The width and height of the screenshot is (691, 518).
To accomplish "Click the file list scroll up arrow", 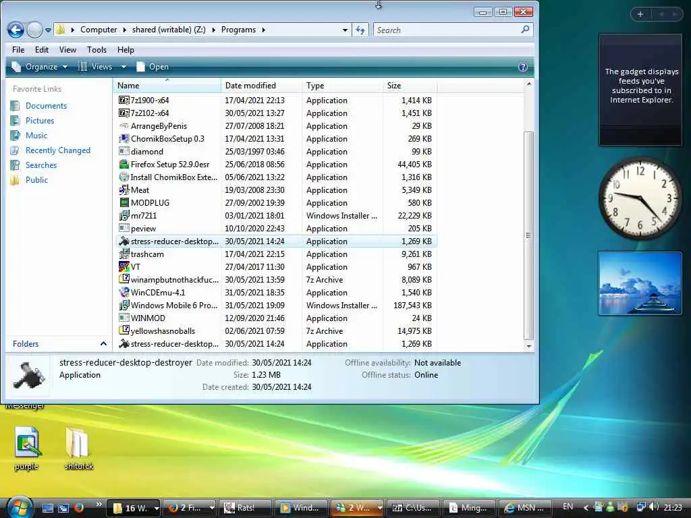I will pos(529,84).
